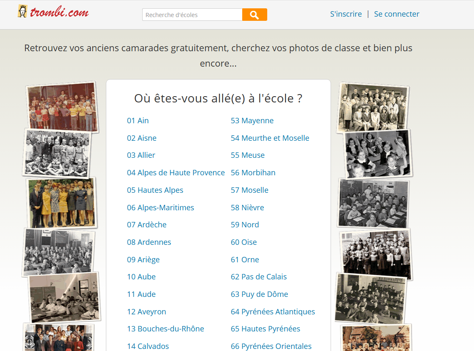
Task: Choose 06 Alpes-Maritimes
Action: [161, 208]
